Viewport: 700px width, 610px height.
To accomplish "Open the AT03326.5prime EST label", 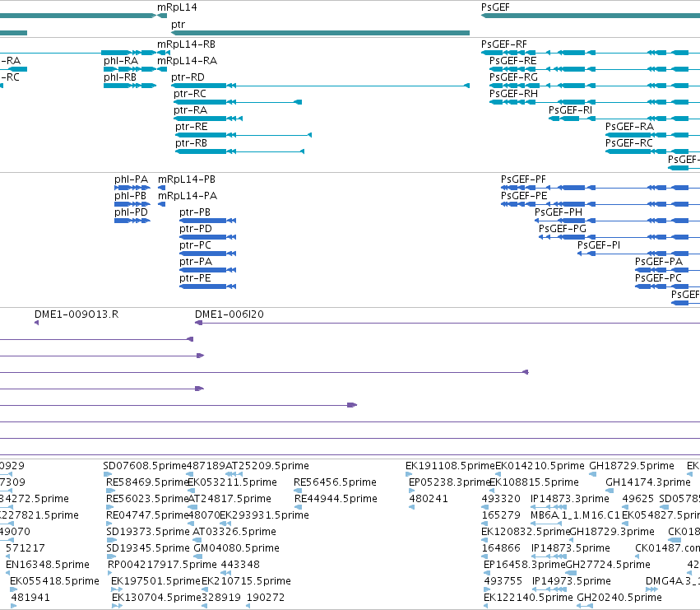I will tap(234, 533).
